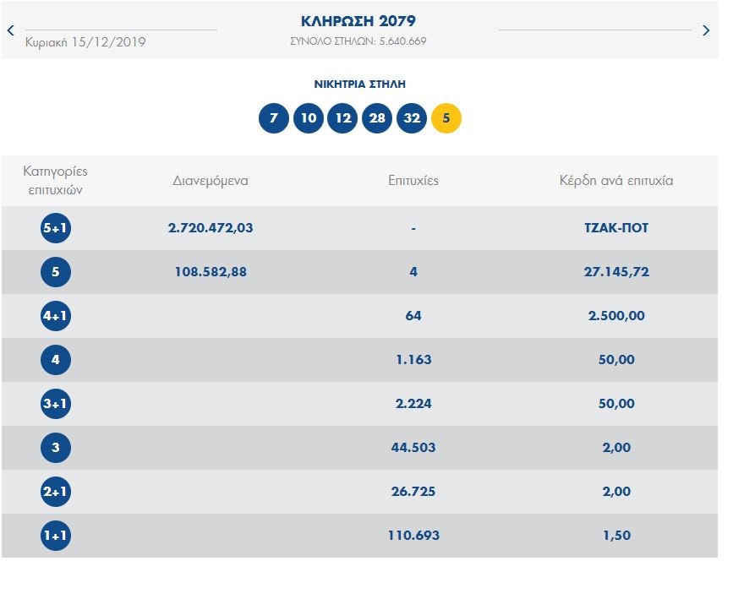The height and width of the screenshot is (610, 733).
Task: Click the Διανεμόμενα column header
Action: pyautogui.click(x=211, y=181)
